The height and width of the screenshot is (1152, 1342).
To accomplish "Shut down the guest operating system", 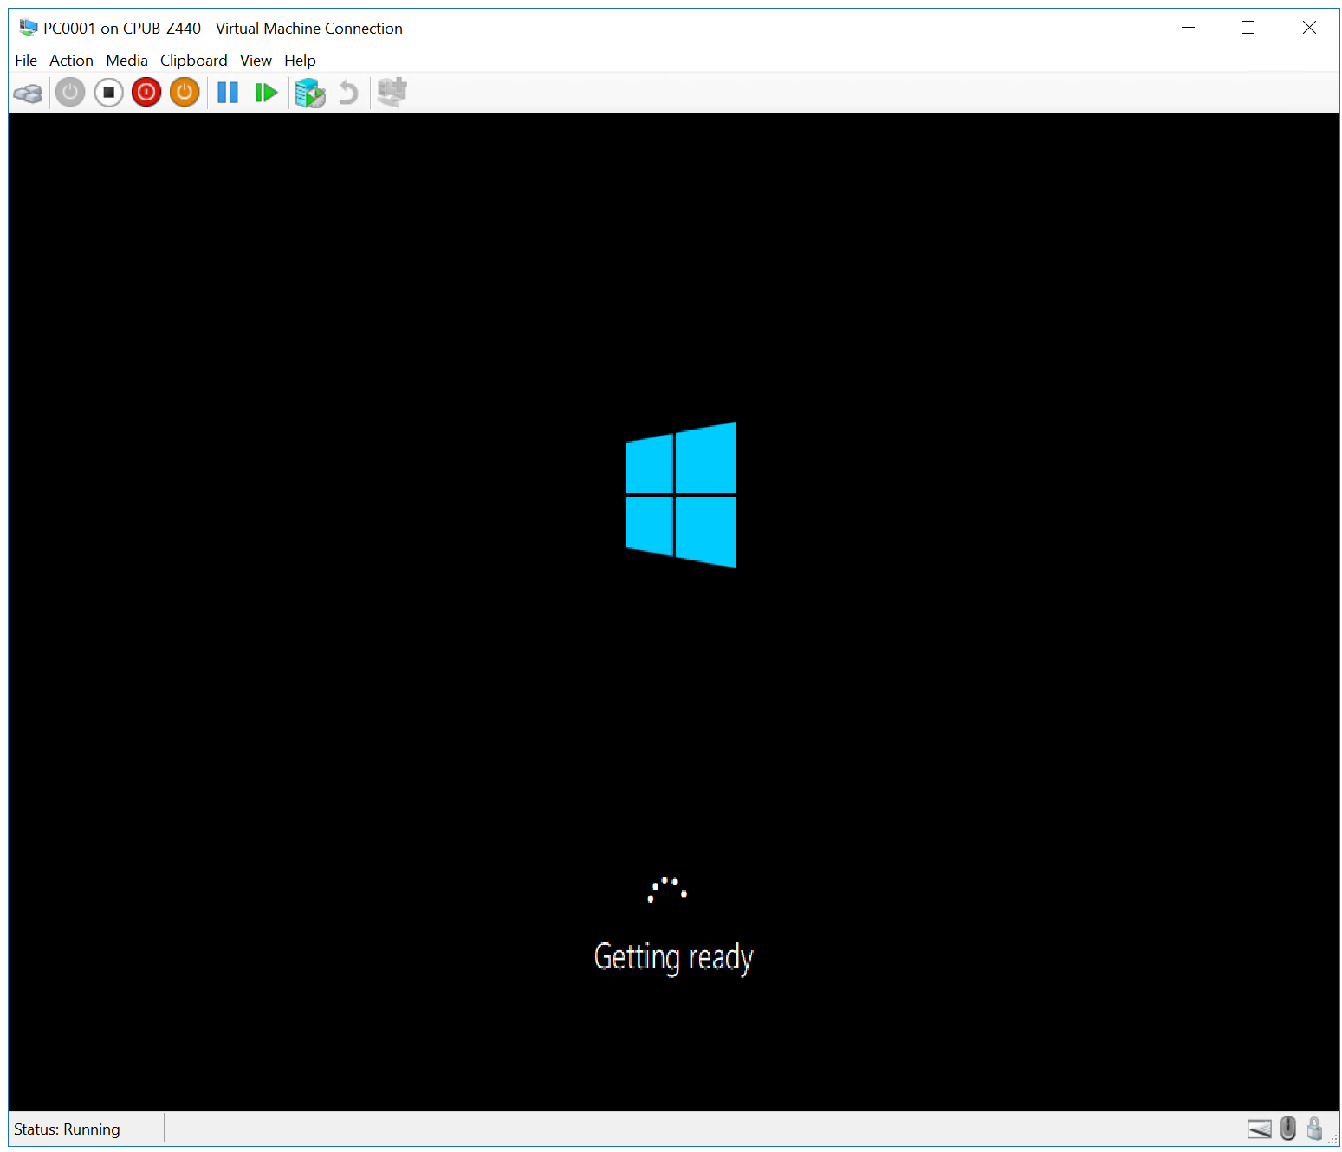I will click(146, 93).
